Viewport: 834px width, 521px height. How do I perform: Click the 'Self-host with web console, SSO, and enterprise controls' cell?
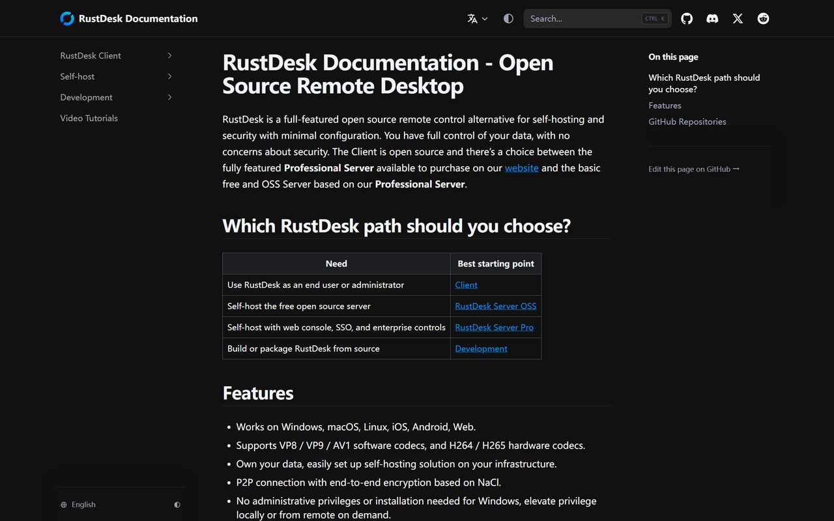tap(336, 328)
